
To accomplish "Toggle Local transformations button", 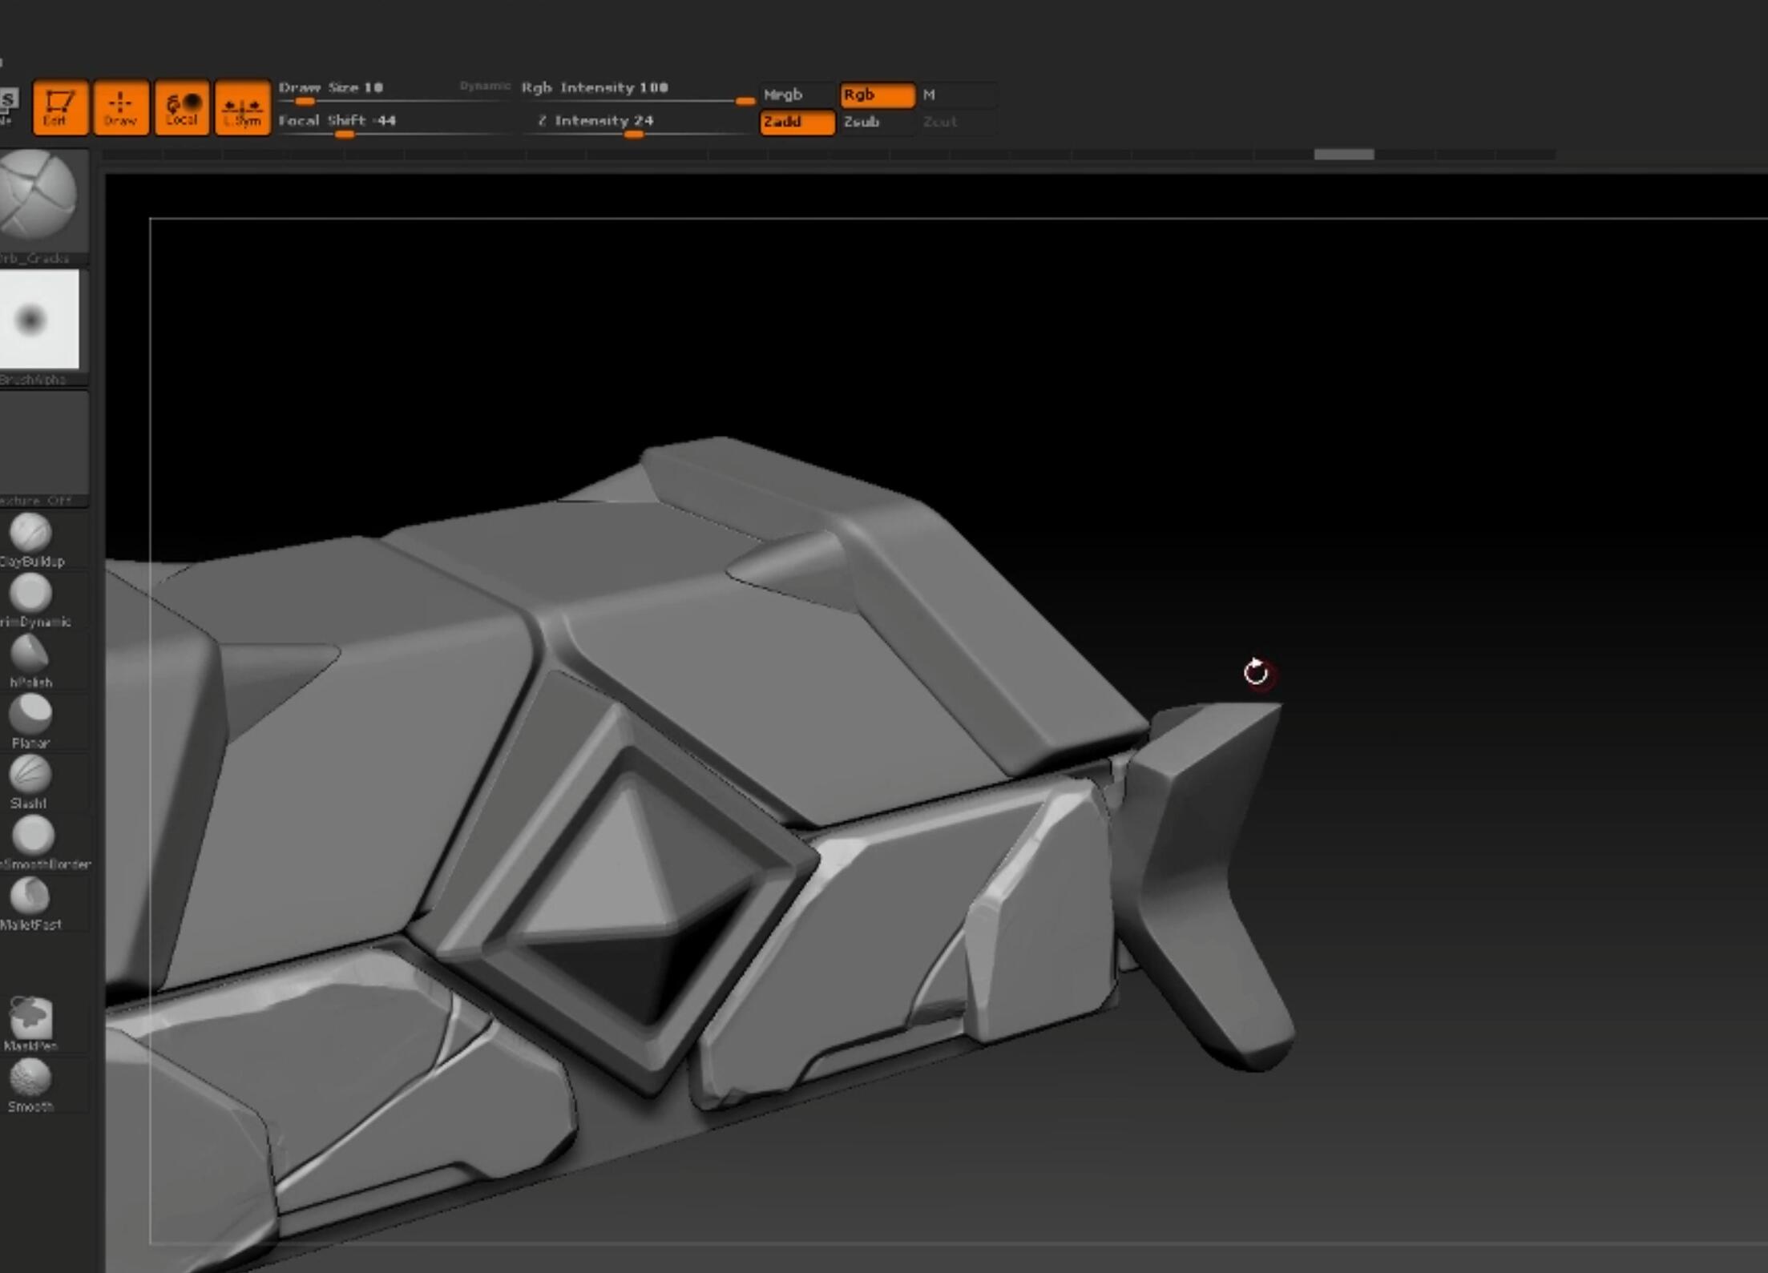I will pos(182,107).
